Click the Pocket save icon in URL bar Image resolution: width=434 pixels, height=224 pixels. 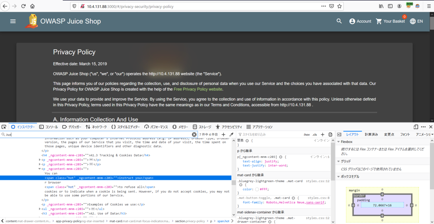[332, 6]
